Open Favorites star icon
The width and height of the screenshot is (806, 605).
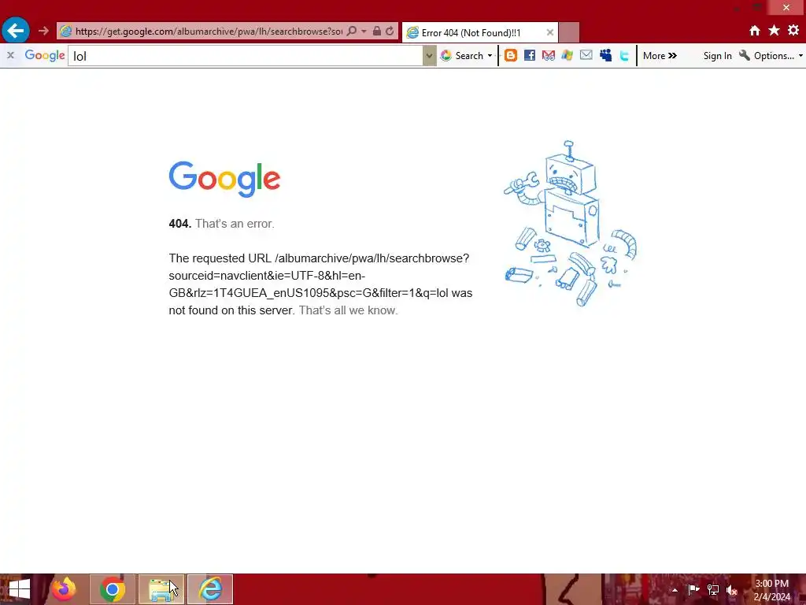(x=775, y=31)
